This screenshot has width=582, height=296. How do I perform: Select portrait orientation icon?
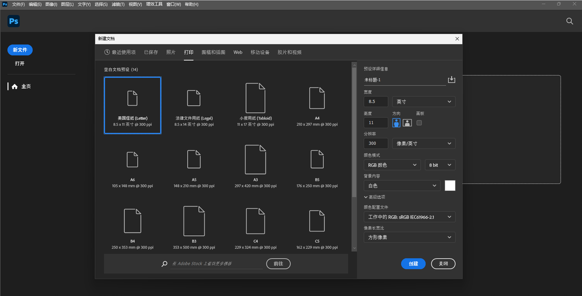point(396,123)
